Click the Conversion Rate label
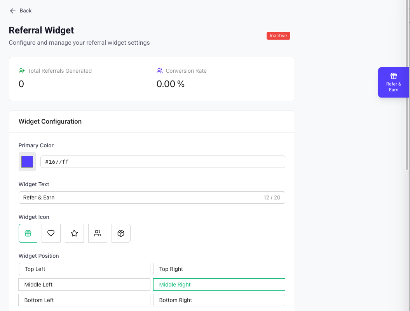 click(x=186, y=71)
